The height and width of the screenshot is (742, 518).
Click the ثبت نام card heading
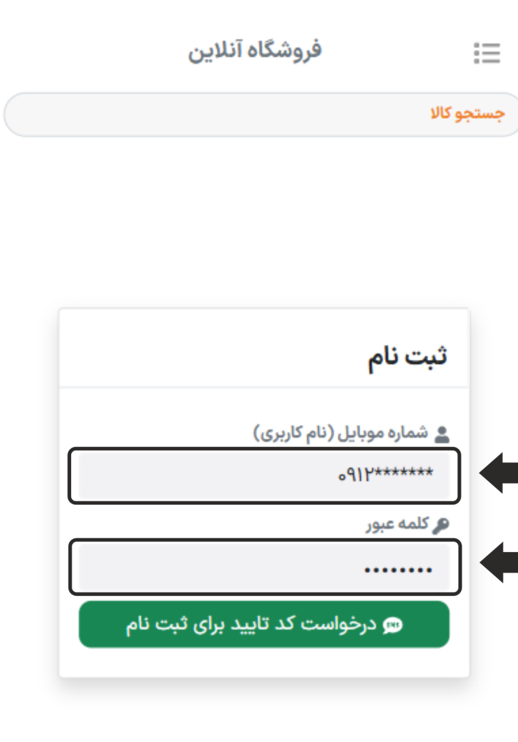coord(408,356)
